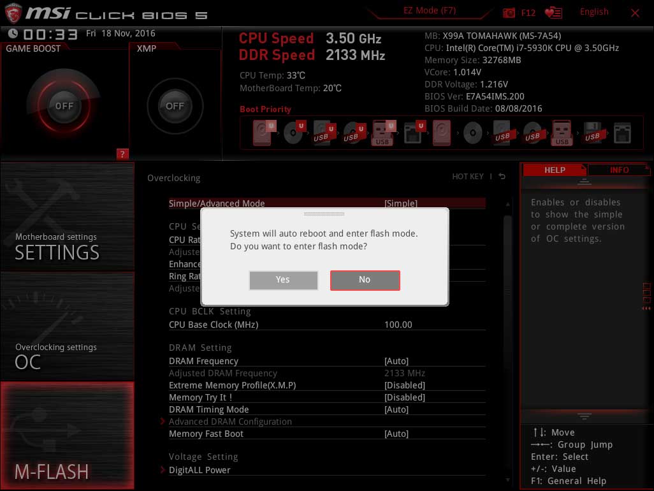Collapse help panel via top handle

click(584, 182)
